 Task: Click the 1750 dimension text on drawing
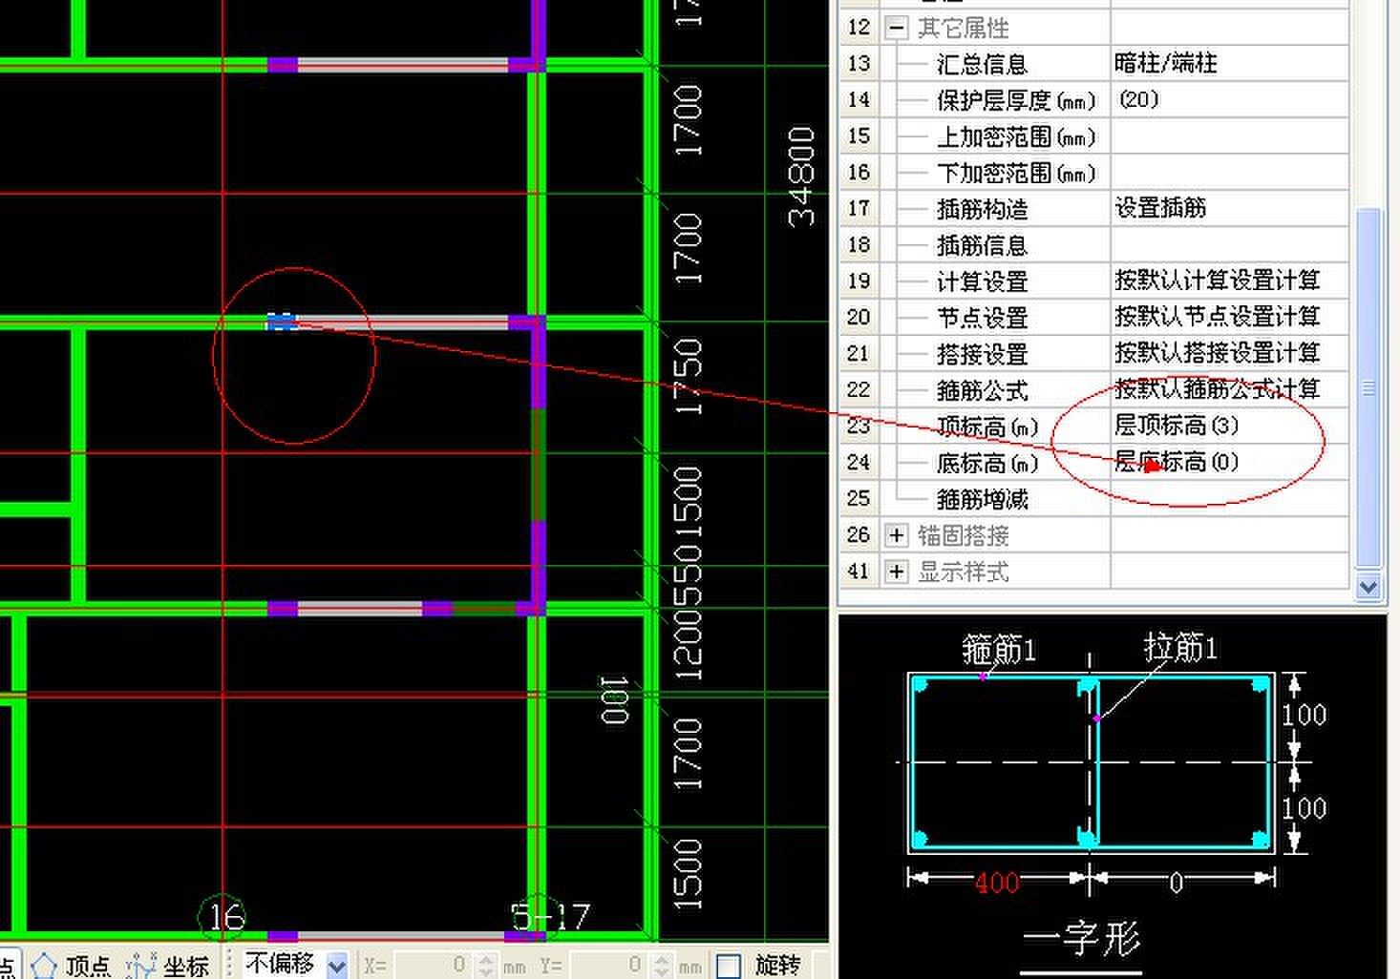pos(688,377)
